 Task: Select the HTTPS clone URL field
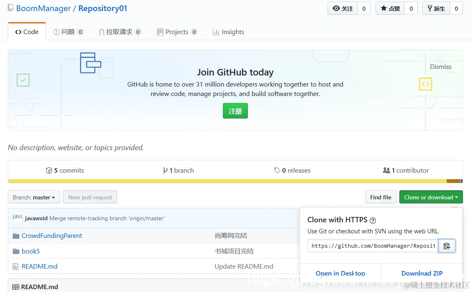pos(373,246)
